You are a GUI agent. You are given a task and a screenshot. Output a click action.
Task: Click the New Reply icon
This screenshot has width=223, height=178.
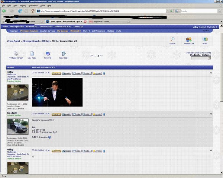(x=64, y=54)
